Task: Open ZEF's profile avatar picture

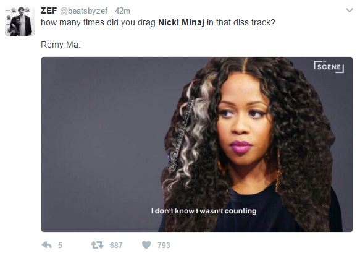Action: point(20,22)
